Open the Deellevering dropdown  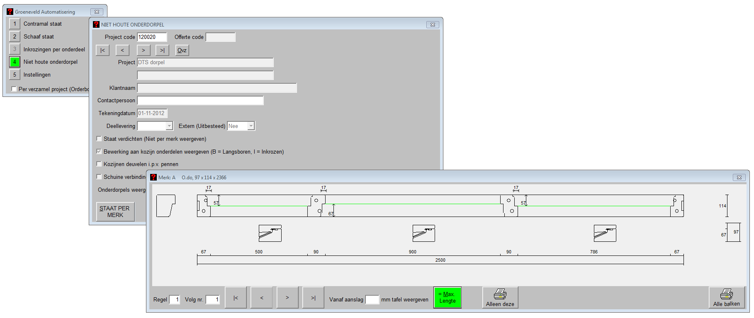tap(169, 126)
